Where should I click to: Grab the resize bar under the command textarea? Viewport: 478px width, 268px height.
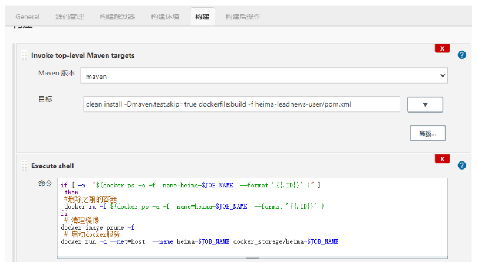pos(252,257)
